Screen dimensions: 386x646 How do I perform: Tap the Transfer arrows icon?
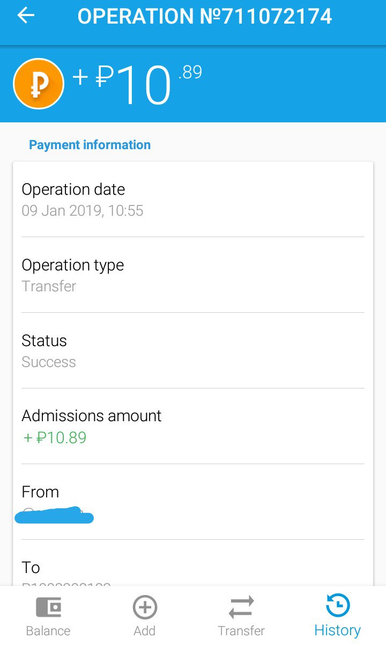click(241, 607)
